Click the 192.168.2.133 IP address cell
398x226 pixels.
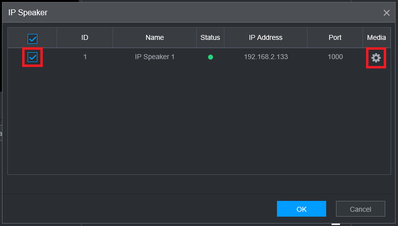tap(266, 57)
